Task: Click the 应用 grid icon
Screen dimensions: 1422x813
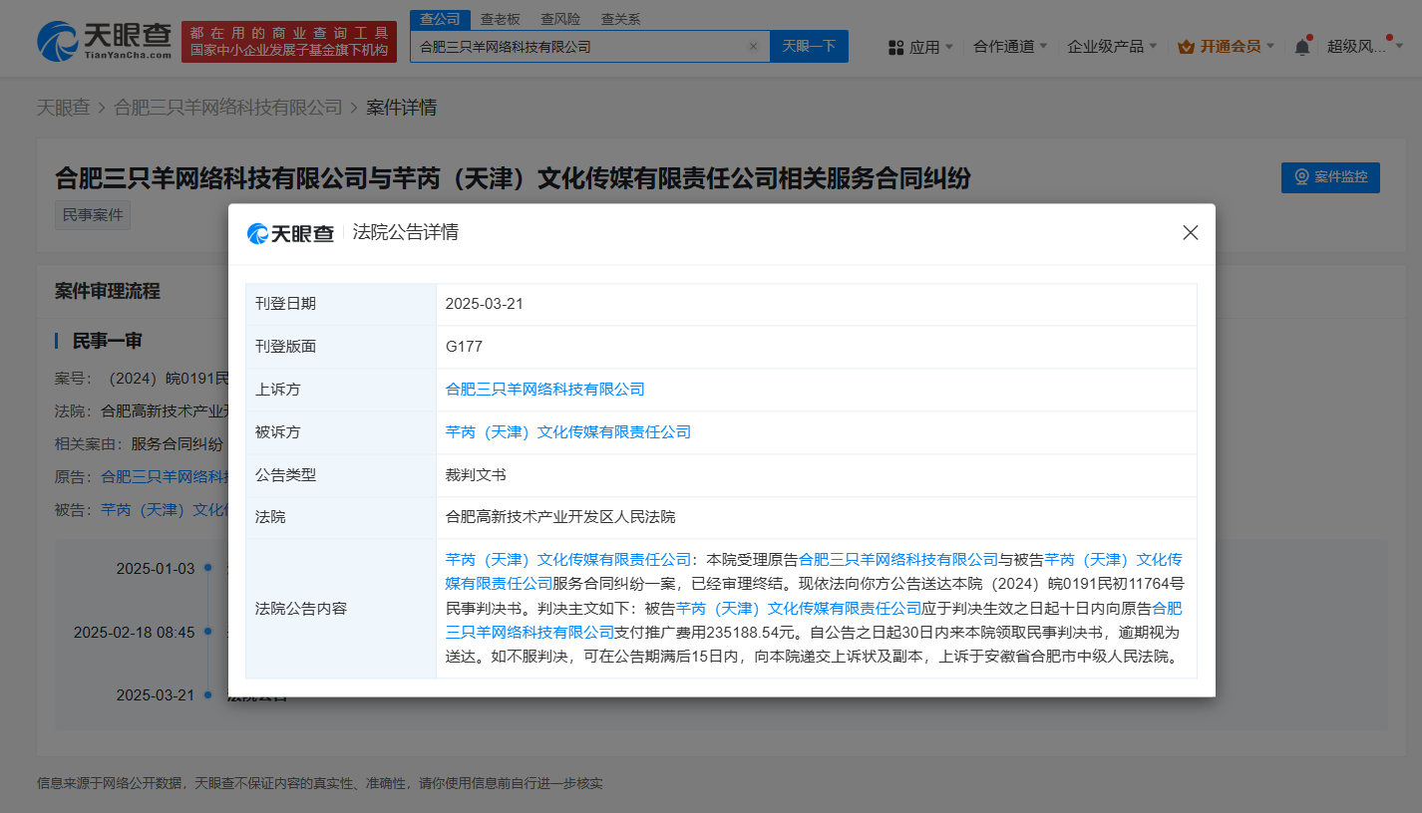Action: [895, 47]
